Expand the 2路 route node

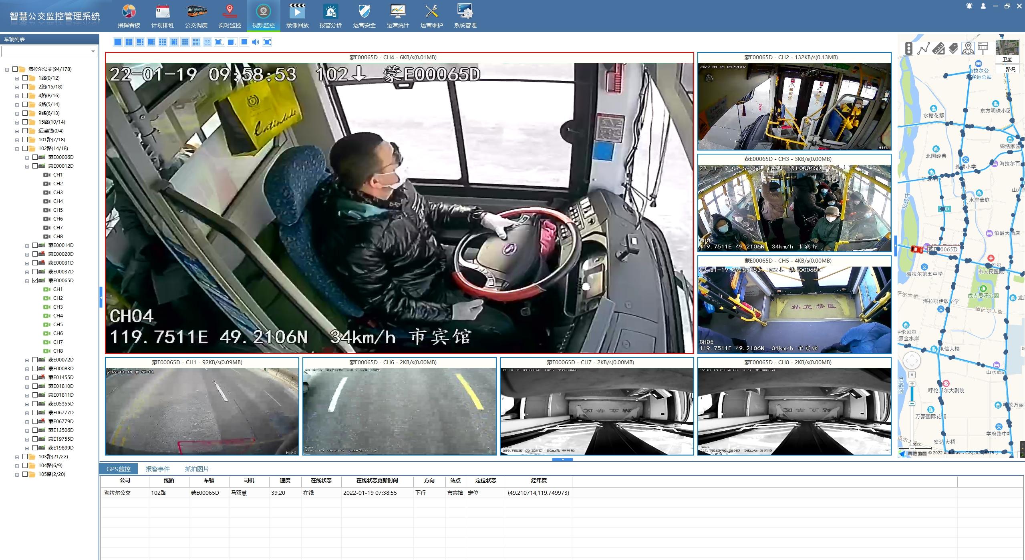click(x=17, y=87)
